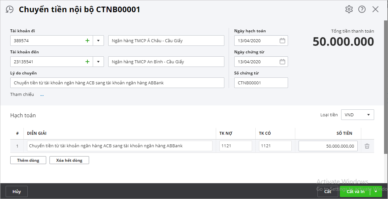Click the Xóa hết dòng button
This screenshot has width=388, height=199.
click(x=69, y=160)
